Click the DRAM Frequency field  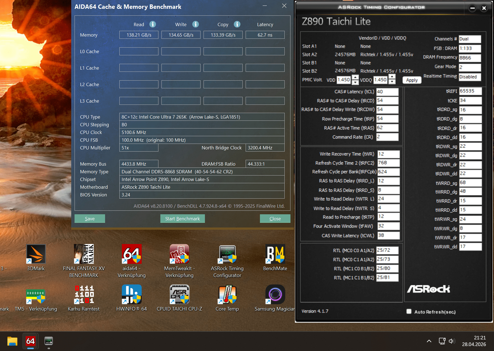(470, 58)
